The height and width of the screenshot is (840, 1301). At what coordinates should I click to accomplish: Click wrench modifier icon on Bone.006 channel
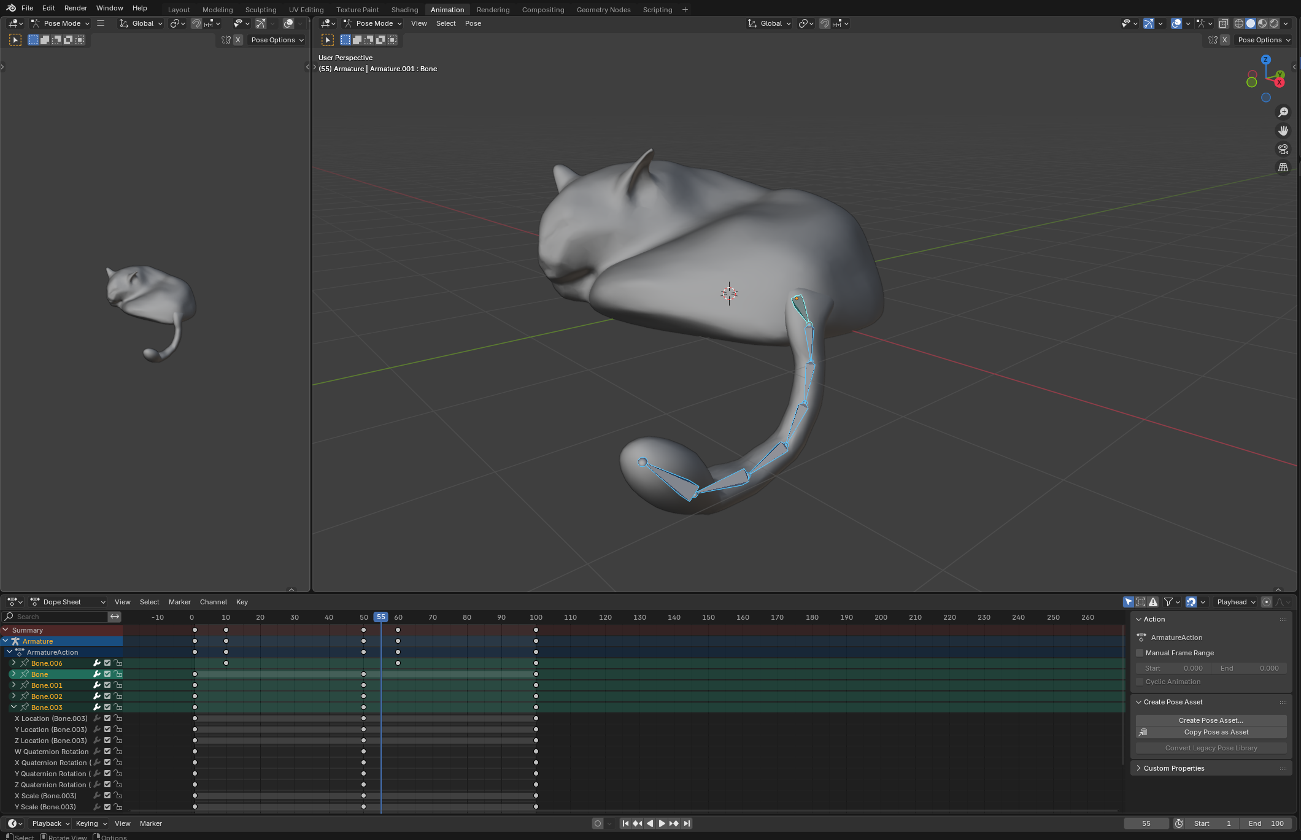[96, 663]
